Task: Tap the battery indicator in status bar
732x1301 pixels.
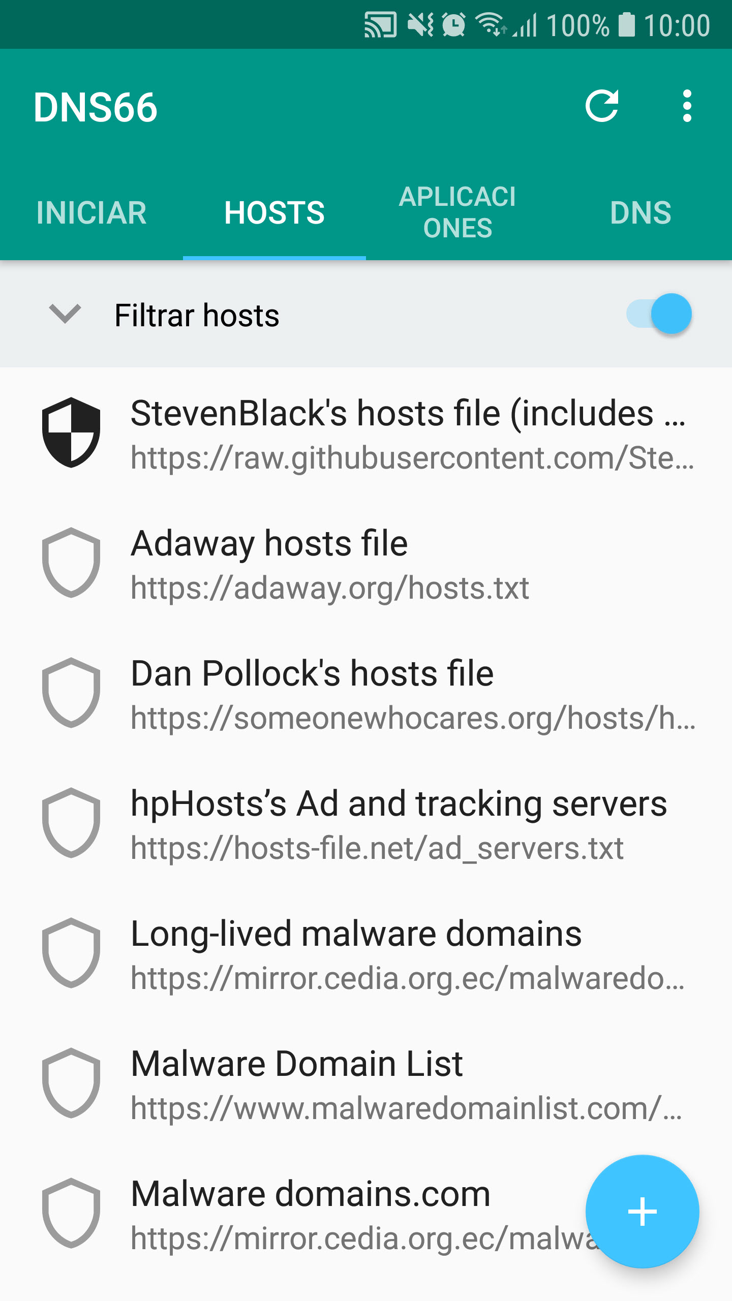Action: tap(627, 25)
